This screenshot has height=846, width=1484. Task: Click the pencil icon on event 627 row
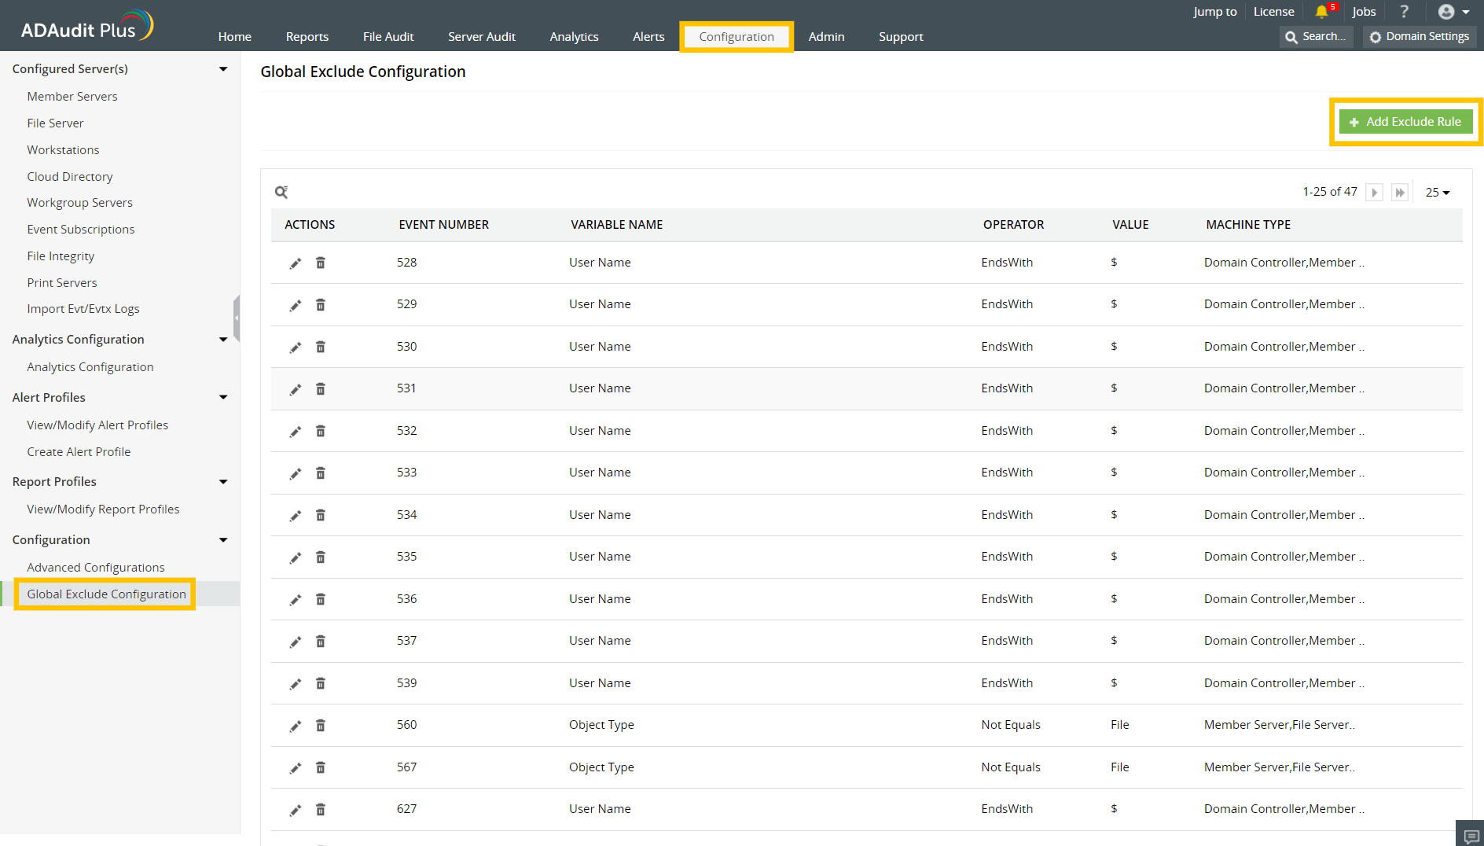(295, 809)
